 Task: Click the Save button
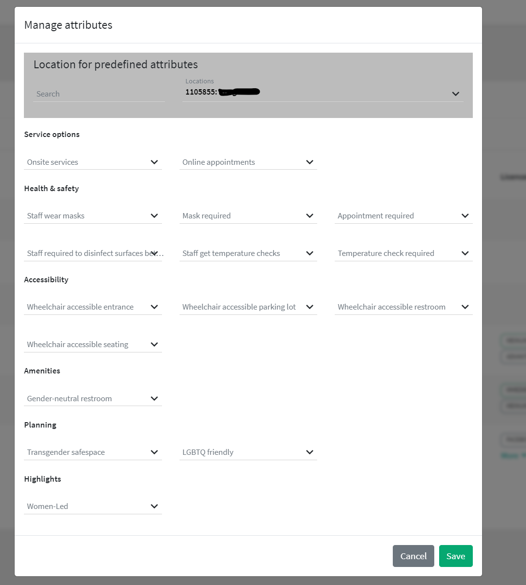point(455,556)
